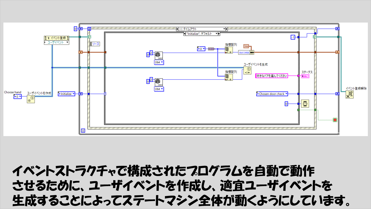Click the ユーザイベントを作成 node icon

31,99
